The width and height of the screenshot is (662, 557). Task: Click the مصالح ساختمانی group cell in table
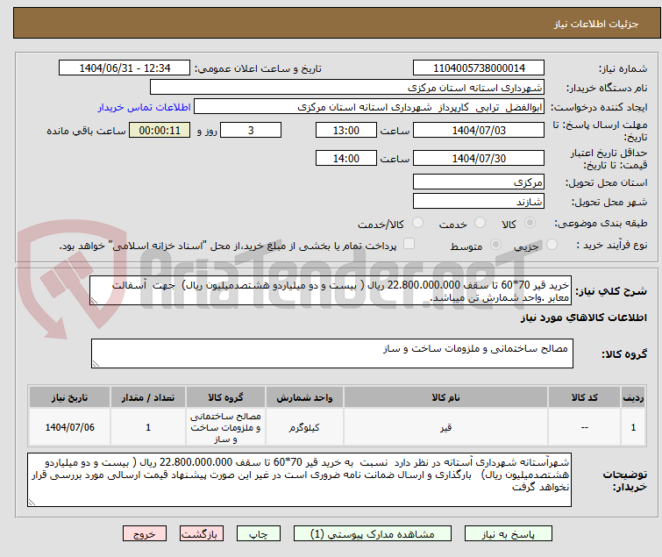point(225,427)
